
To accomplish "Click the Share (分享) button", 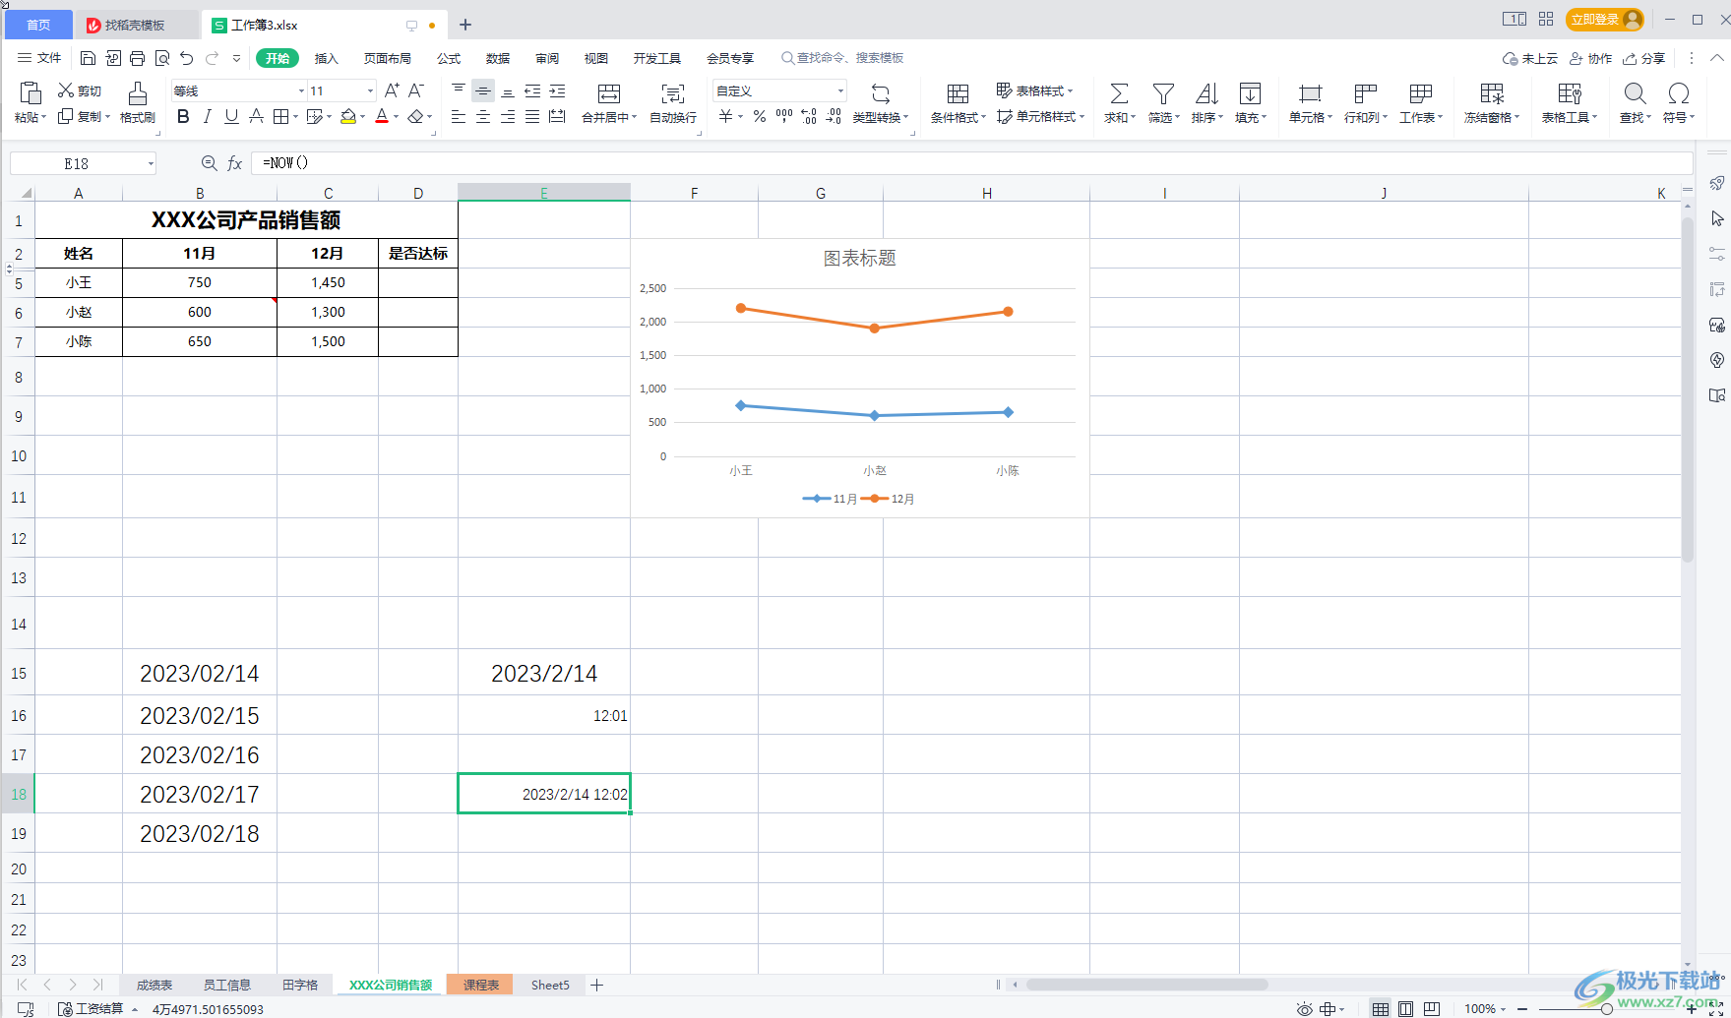I will coord(1644,58).
